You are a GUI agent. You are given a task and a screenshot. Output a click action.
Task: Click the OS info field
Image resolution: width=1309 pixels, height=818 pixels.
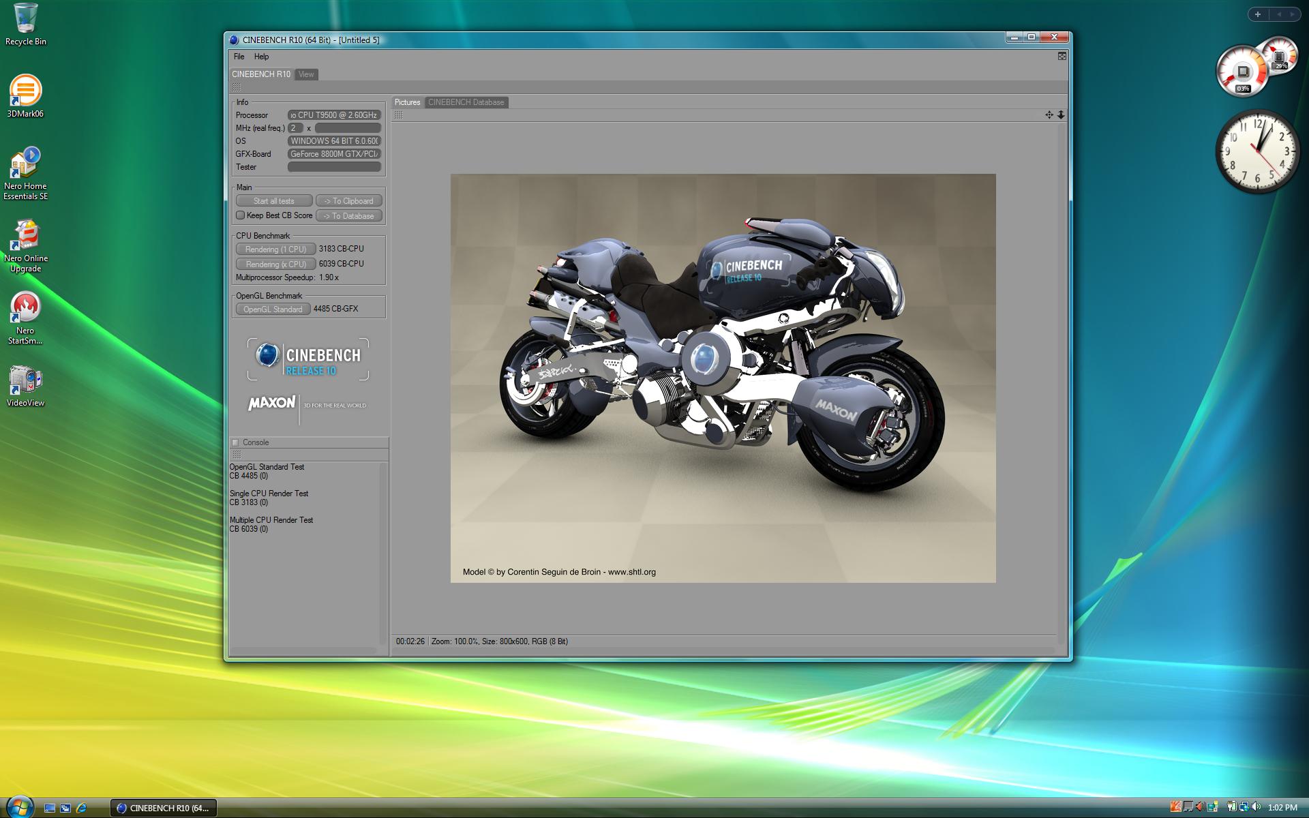click(334, 141)
